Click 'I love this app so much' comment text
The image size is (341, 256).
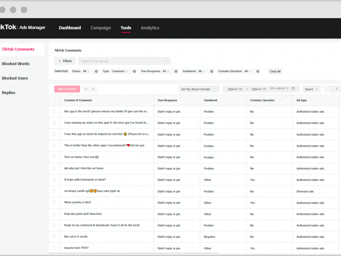point(107,134)
